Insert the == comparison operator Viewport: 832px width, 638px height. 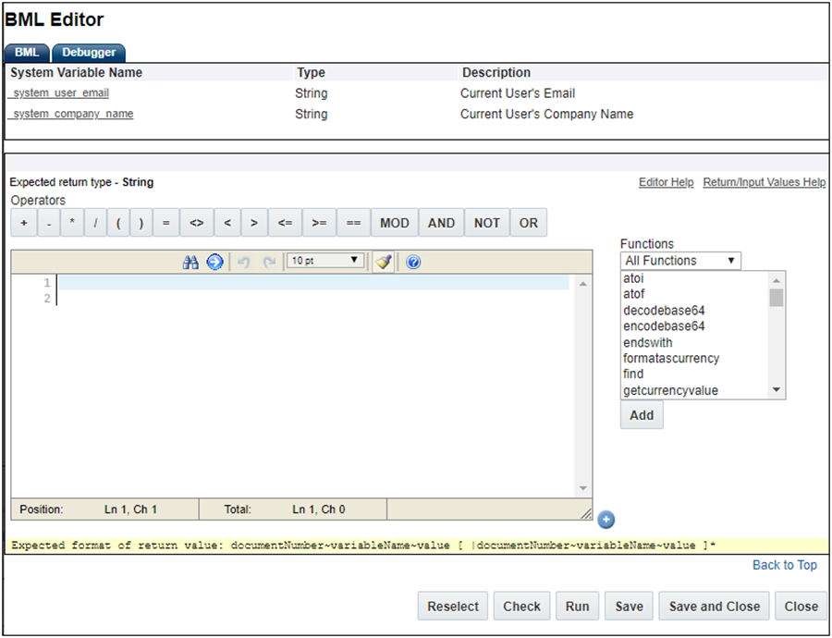(x=353, y=223)
